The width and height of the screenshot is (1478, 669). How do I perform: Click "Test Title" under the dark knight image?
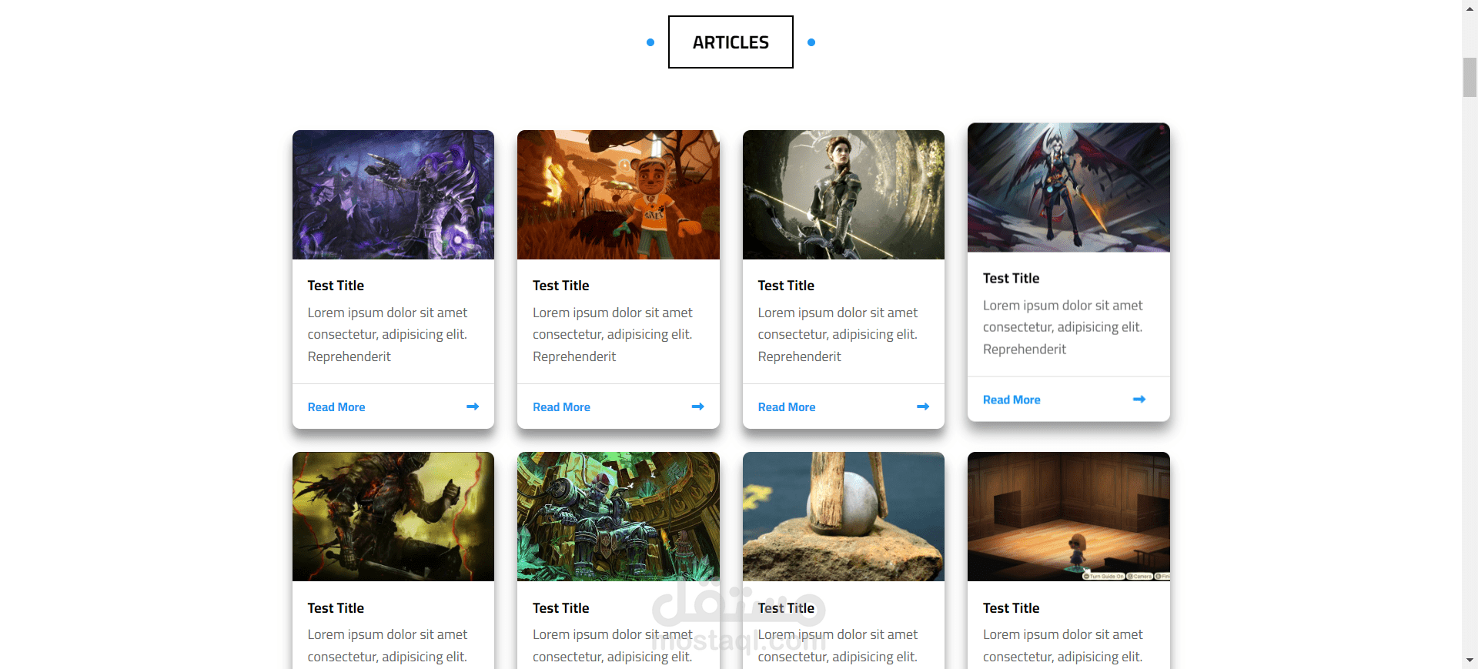click(336, 608)
